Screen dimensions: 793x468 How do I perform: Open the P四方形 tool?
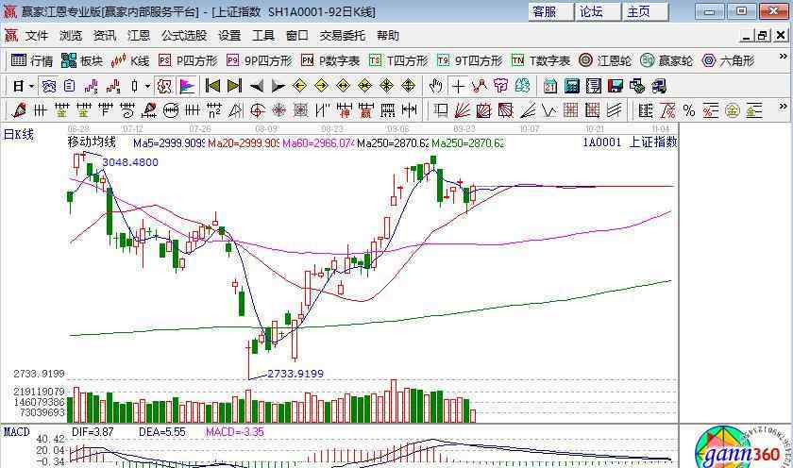[188, 60]
